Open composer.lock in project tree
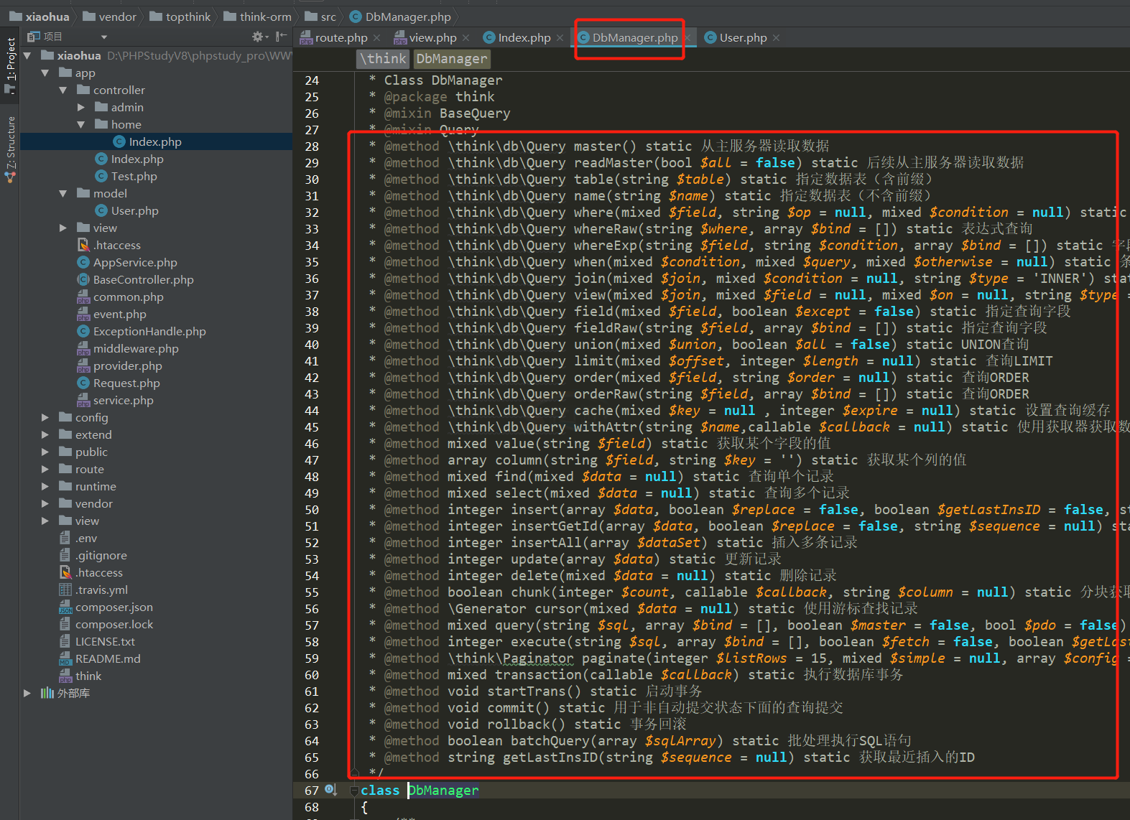The image size is (1130, 820). pos(106,624)
